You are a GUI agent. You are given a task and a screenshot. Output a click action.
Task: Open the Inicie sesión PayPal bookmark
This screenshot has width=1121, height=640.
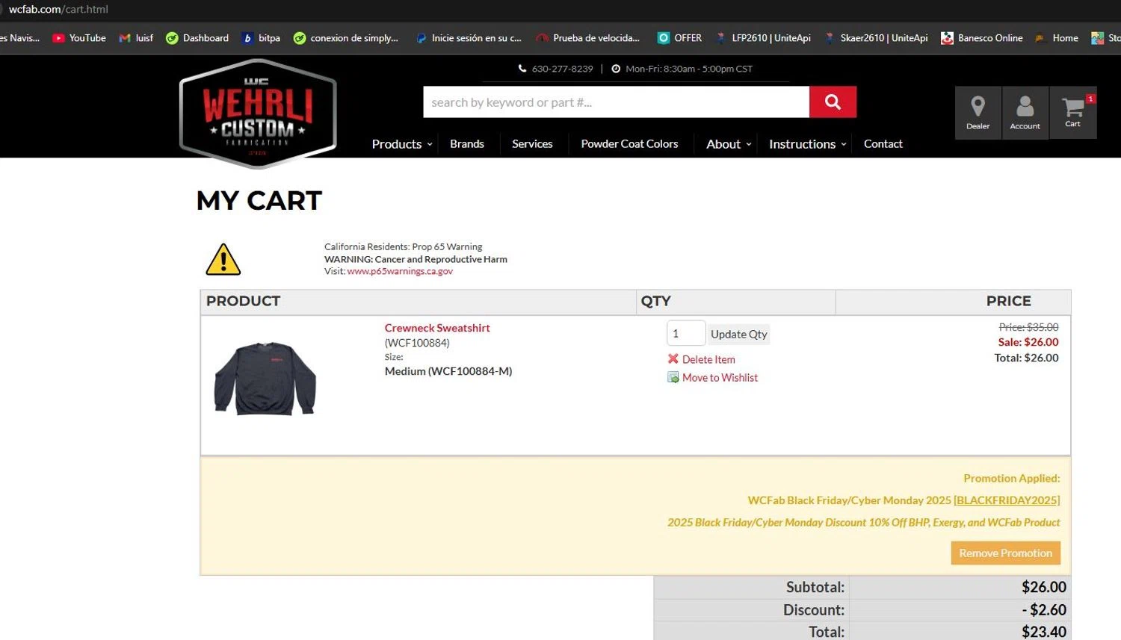click(x=469, y=38)
